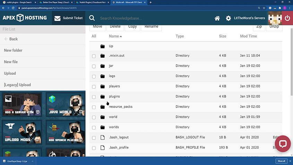This screenshot has width=293, height=165.
Task: Check the box for jar directory
Action: 94,66
